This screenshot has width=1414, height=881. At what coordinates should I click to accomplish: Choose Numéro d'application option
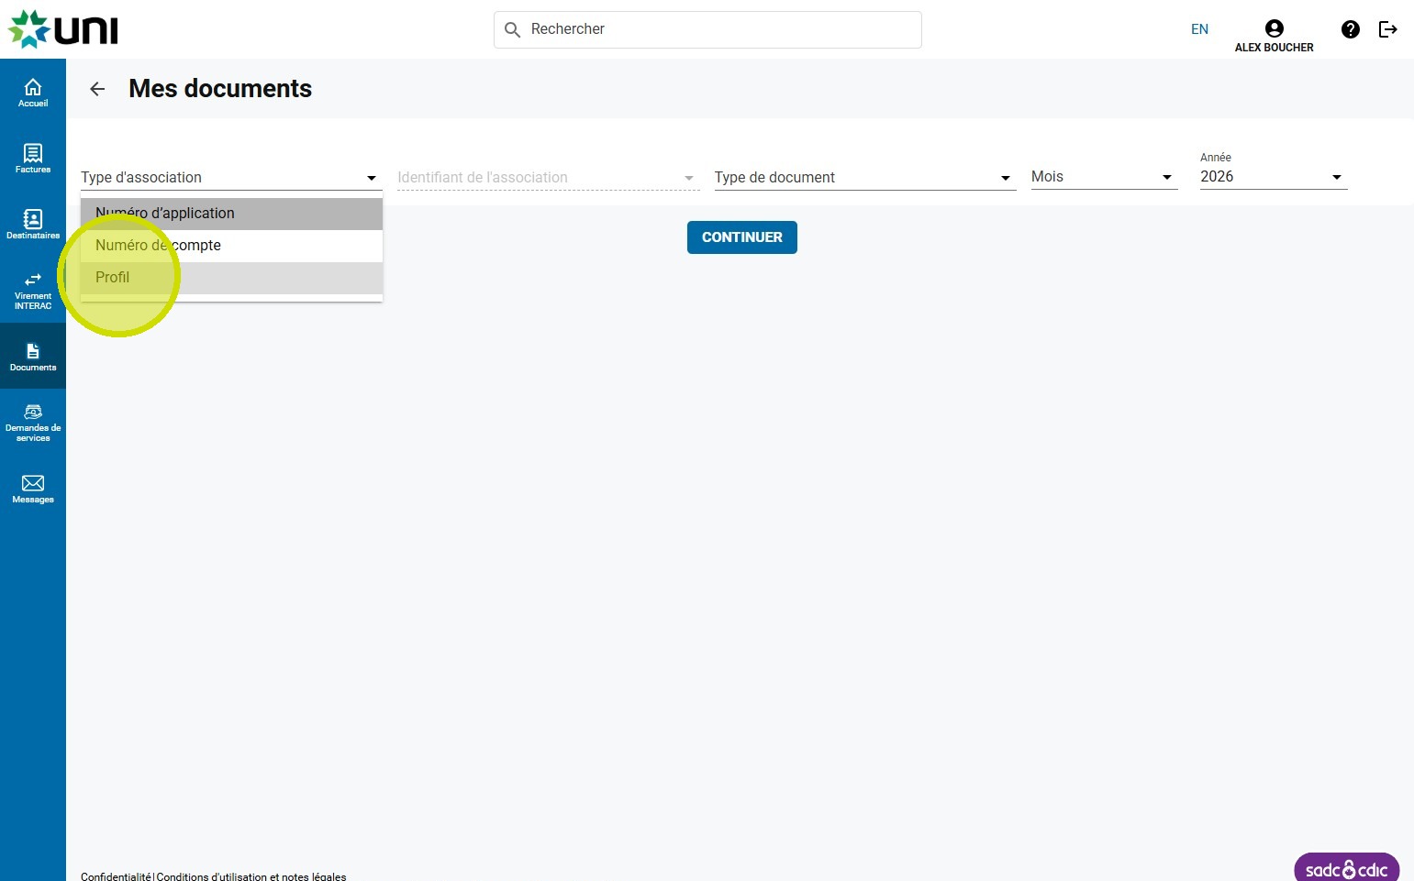pos(231,214)
